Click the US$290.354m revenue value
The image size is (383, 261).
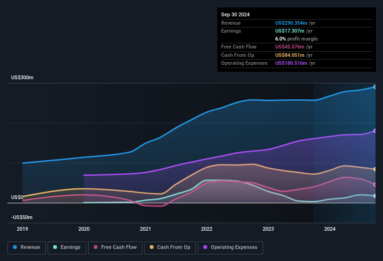291,23
